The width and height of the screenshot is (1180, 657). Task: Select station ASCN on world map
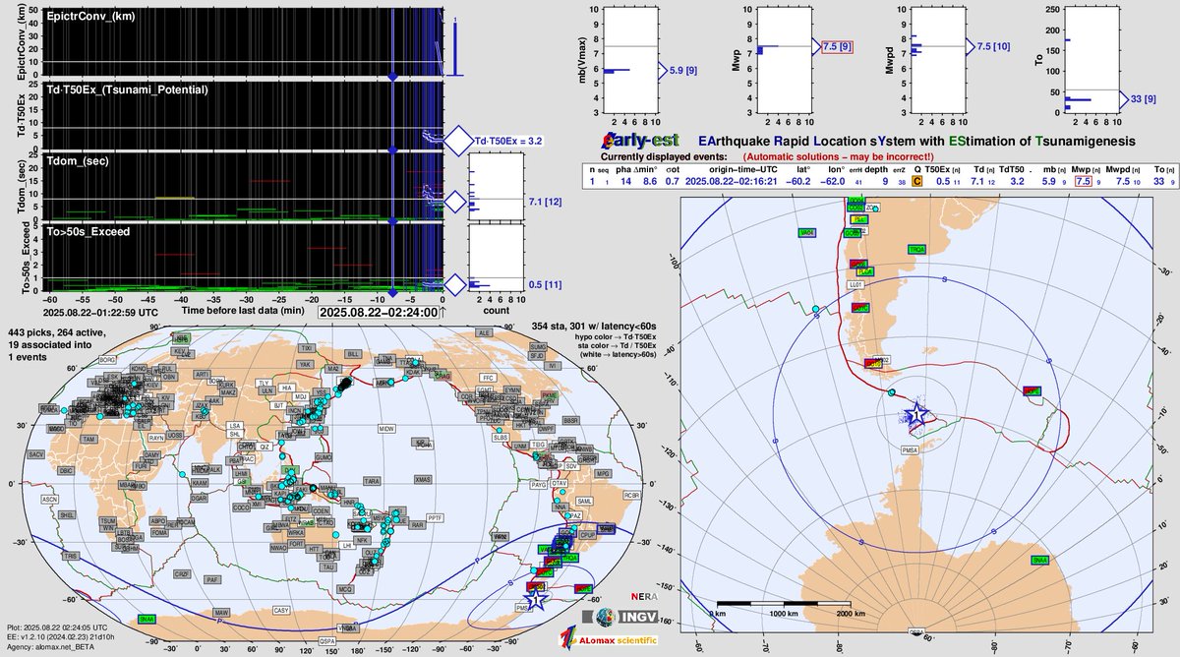coord(49,499)
